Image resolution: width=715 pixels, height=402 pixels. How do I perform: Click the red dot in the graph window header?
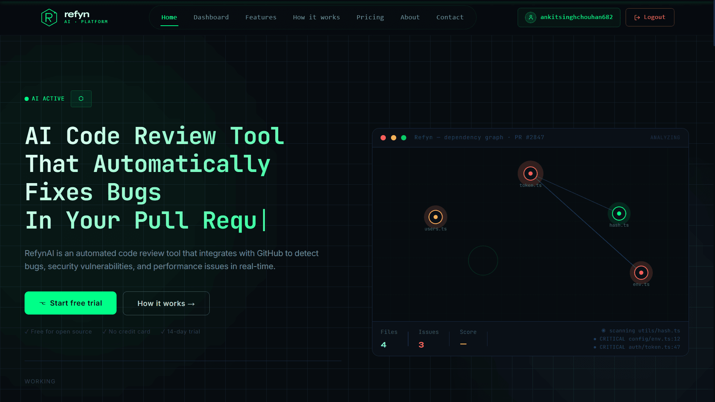[x=383, y=138]
